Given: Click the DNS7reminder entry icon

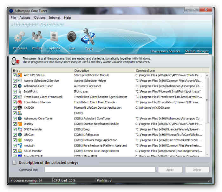Looking at the screenshot, I should pyautogui.click(x=20, y=129).
